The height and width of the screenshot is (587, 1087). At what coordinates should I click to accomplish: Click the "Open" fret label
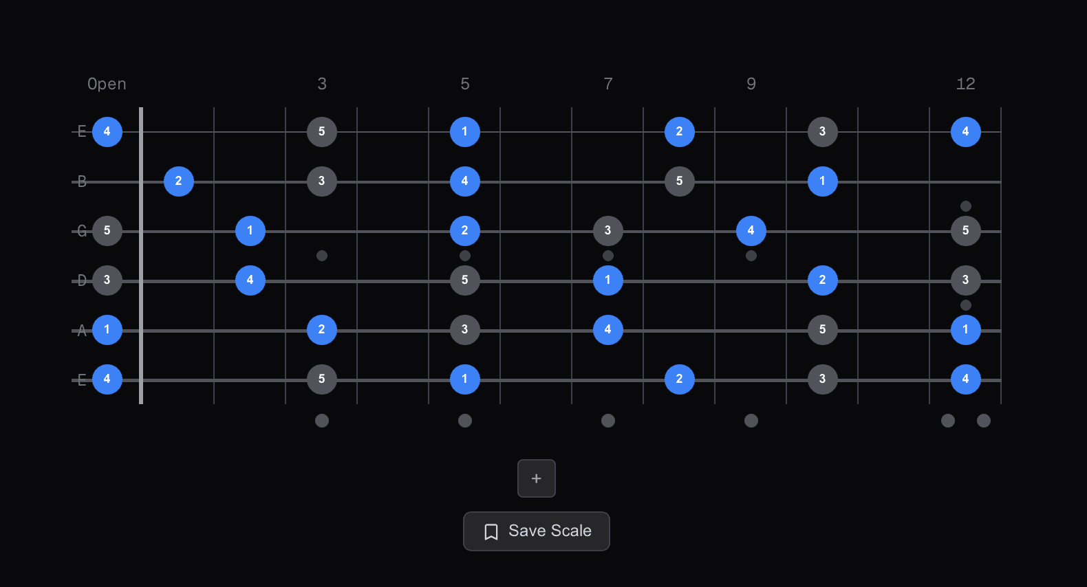[x=107, y=83]
